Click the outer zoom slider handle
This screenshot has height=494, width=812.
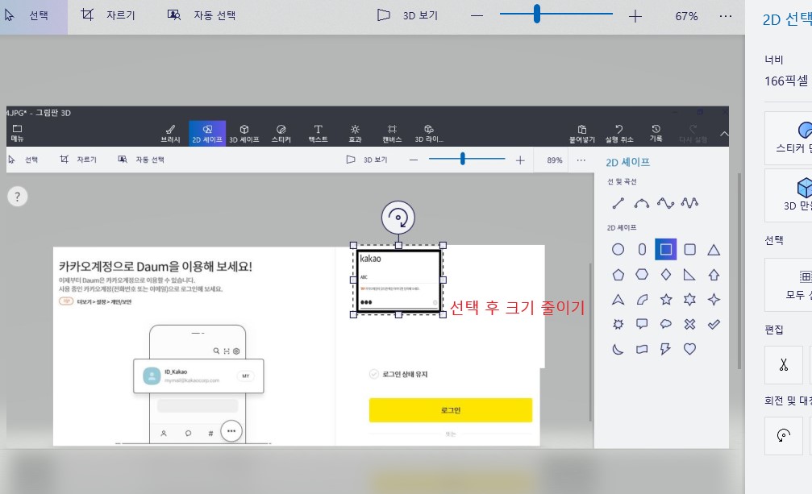coord(537,14)
